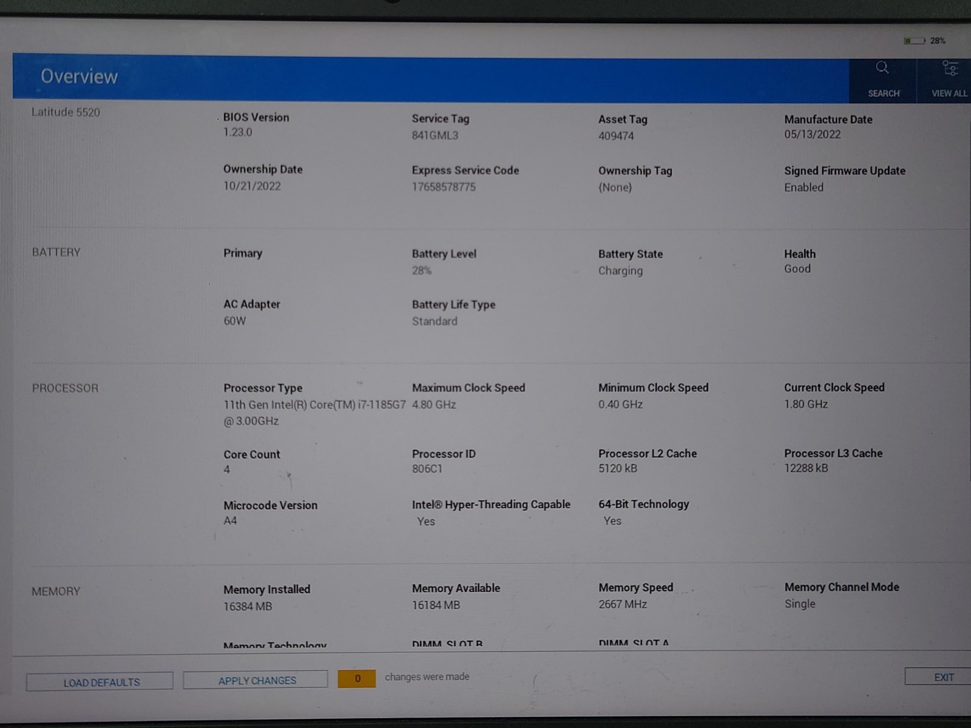Select AC Adapter value 60W

[235, 321]
